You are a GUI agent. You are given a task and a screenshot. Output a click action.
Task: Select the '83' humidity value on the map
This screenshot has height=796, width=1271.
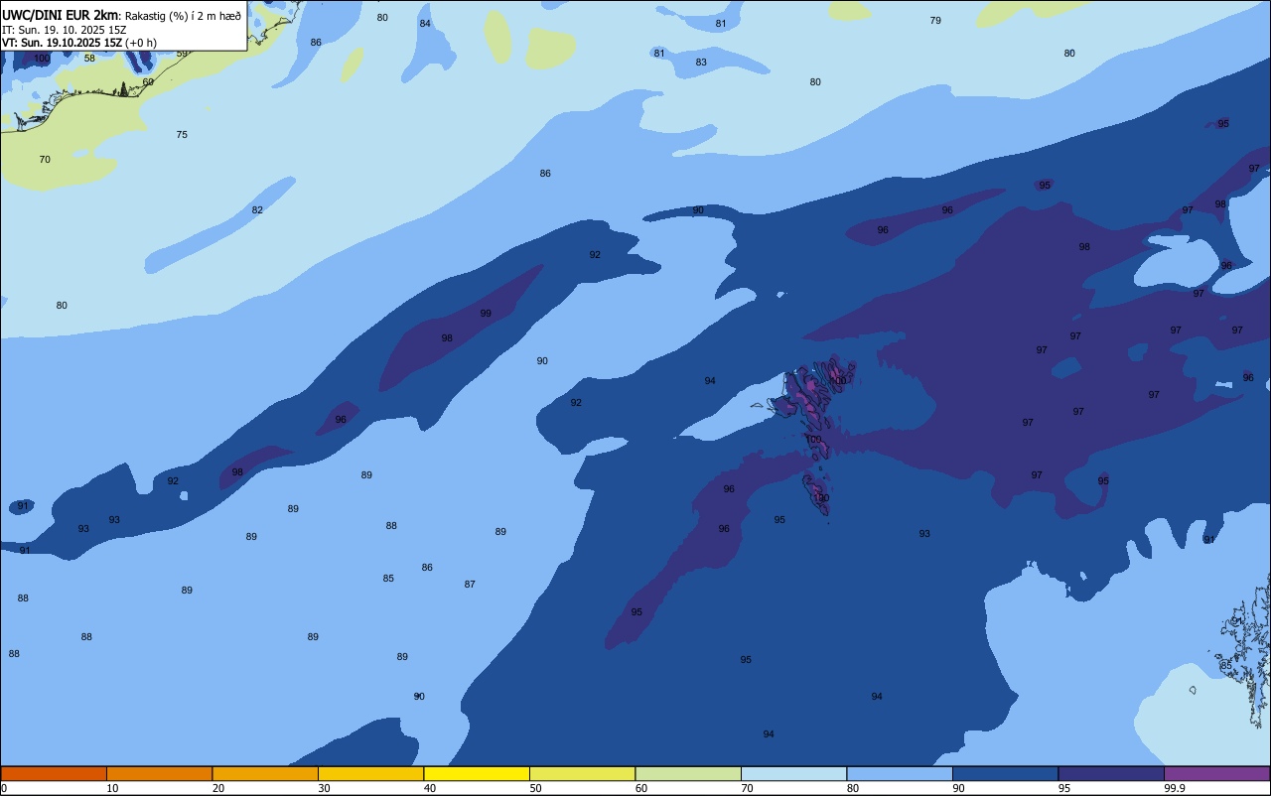click(x=701, y=63)
